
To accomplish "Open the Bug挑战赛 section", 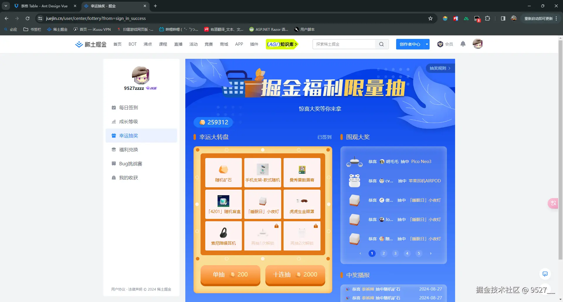I will point(130,163).
